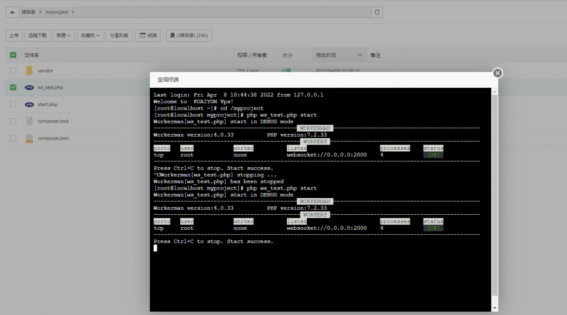Check the vendor folder checkbox
Viewport: 567px width, 315px height.
point(13,71)
